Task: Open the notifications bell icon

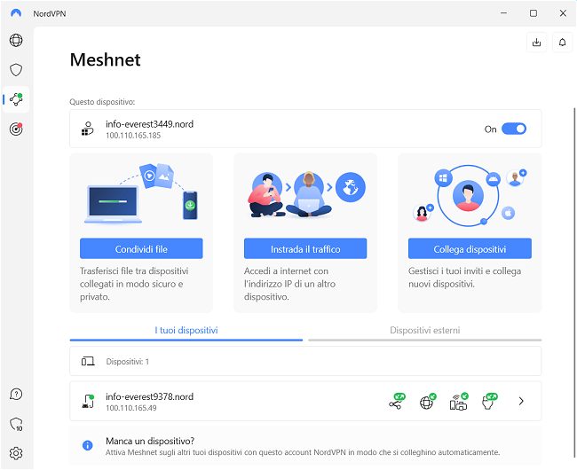Action: click(562, 43)
